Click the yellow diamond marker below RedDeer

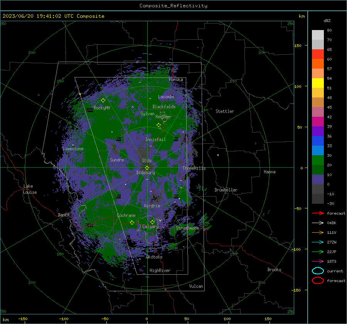click(158, 125)
